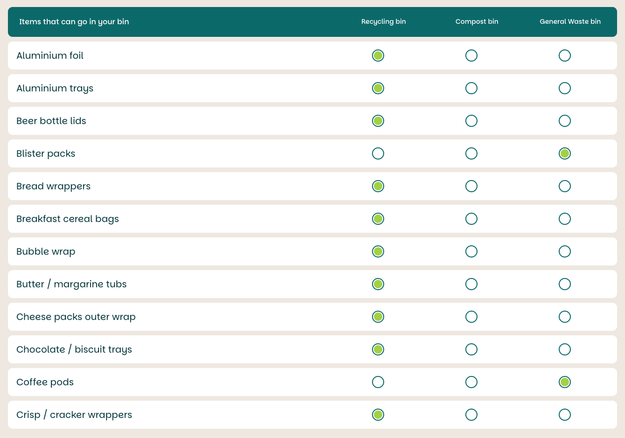The width and height of the screenshot is (625, 438).
Task: Select Compost bin radio for Aluminium trays
Action: (471, 88)
